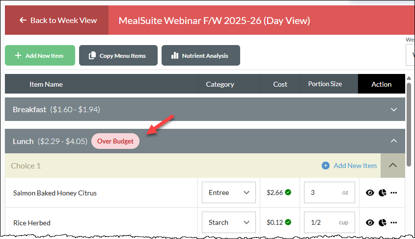View Rice Herbed with eye icon
Viewport: 415px width, 239px height.
point(370,223)
